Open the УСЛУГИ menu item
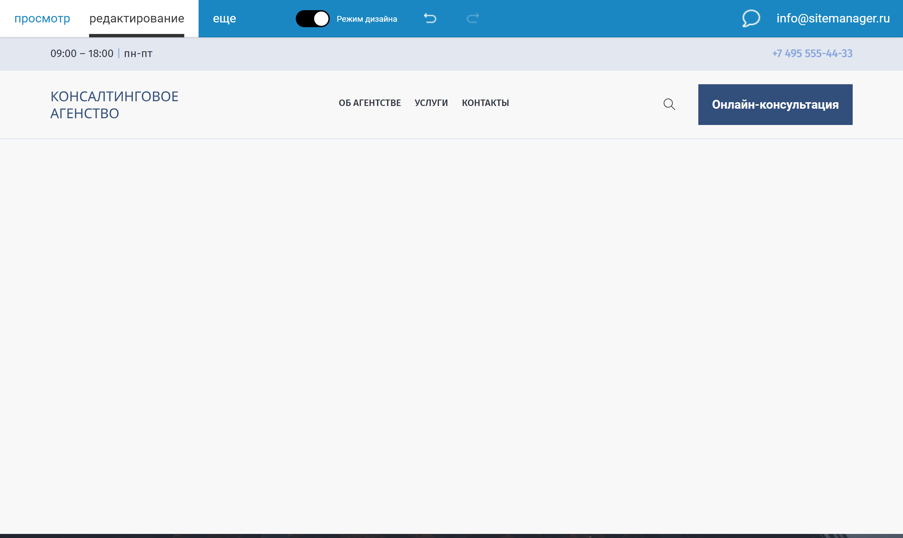This screenshot has height=538, width=903. [431, 103]
